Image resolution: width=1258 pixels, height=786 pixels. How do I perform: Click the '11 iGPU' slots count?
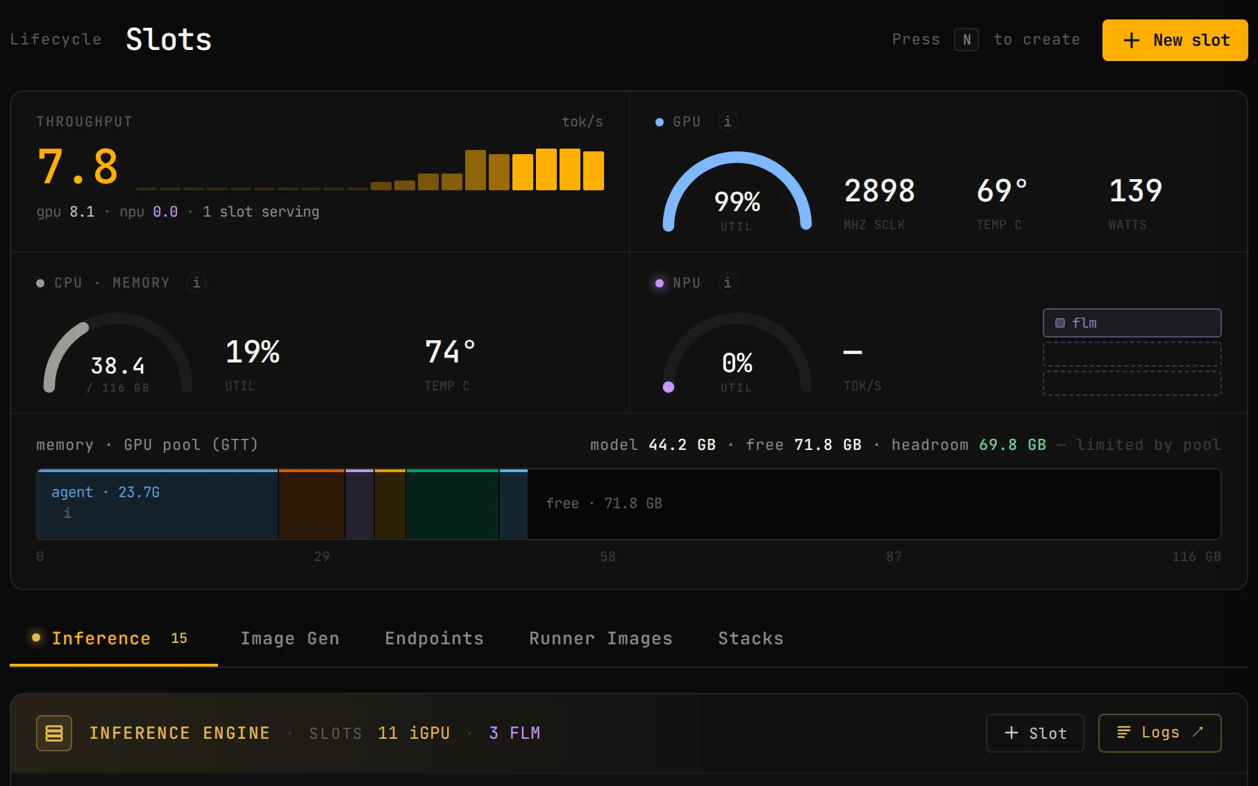(414, 733)
